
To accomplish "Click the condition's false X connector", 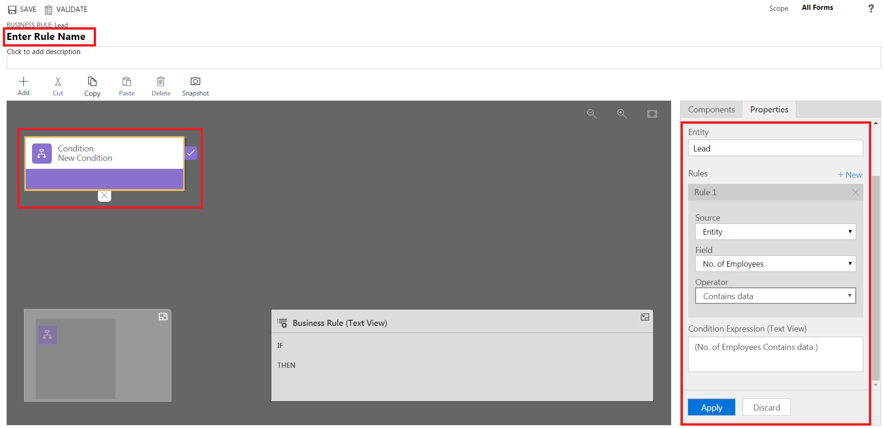I will [x=105, y=196].
